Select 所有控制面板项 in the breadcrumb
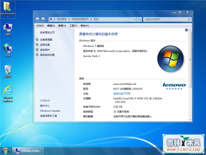Viewport: 206px width, 155px height. (x=80, y=19)
